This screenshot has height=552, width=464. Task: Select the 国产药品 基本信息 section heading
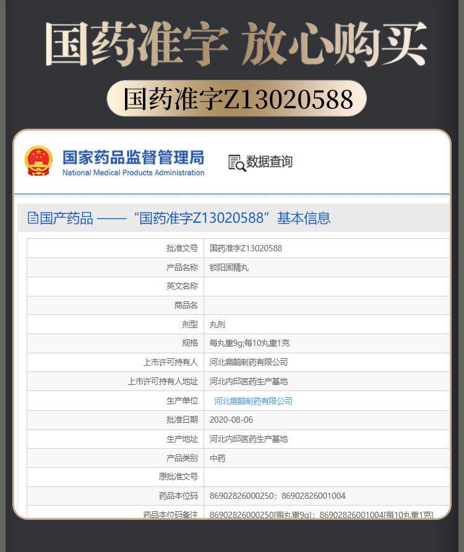click(179, 218)
